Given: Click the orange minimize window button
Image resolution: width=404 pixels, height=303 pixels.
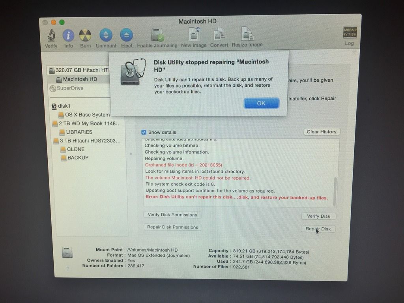Looking at the screenshot, I should click(x=54, y=22).
